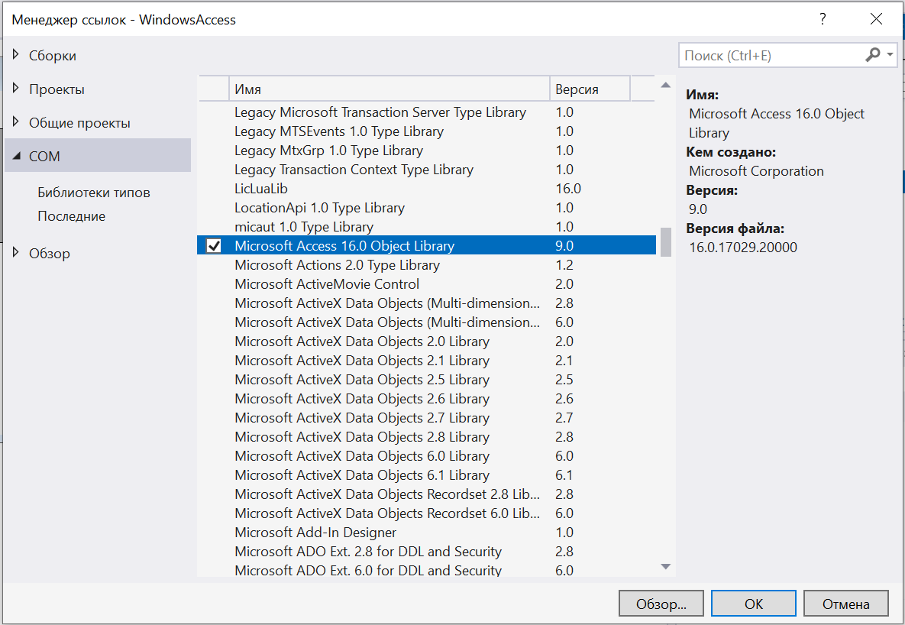Image resolution: width=905 pixels, height=625 pixels.
Task: Expand the Общие проекты section
Action: click(x=16, y=122)
